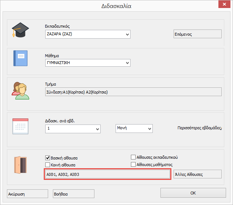
Task: Enable the Κοινή αίθουσα checkbox
Action: (x=47, y=165)
